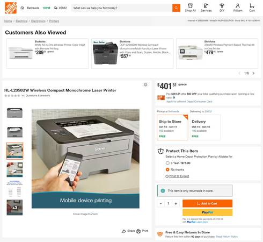Select second thumbnail of printer with paper
Viewport: 263px width, 242px height.
pyautogui.click(x=14, y=132)
